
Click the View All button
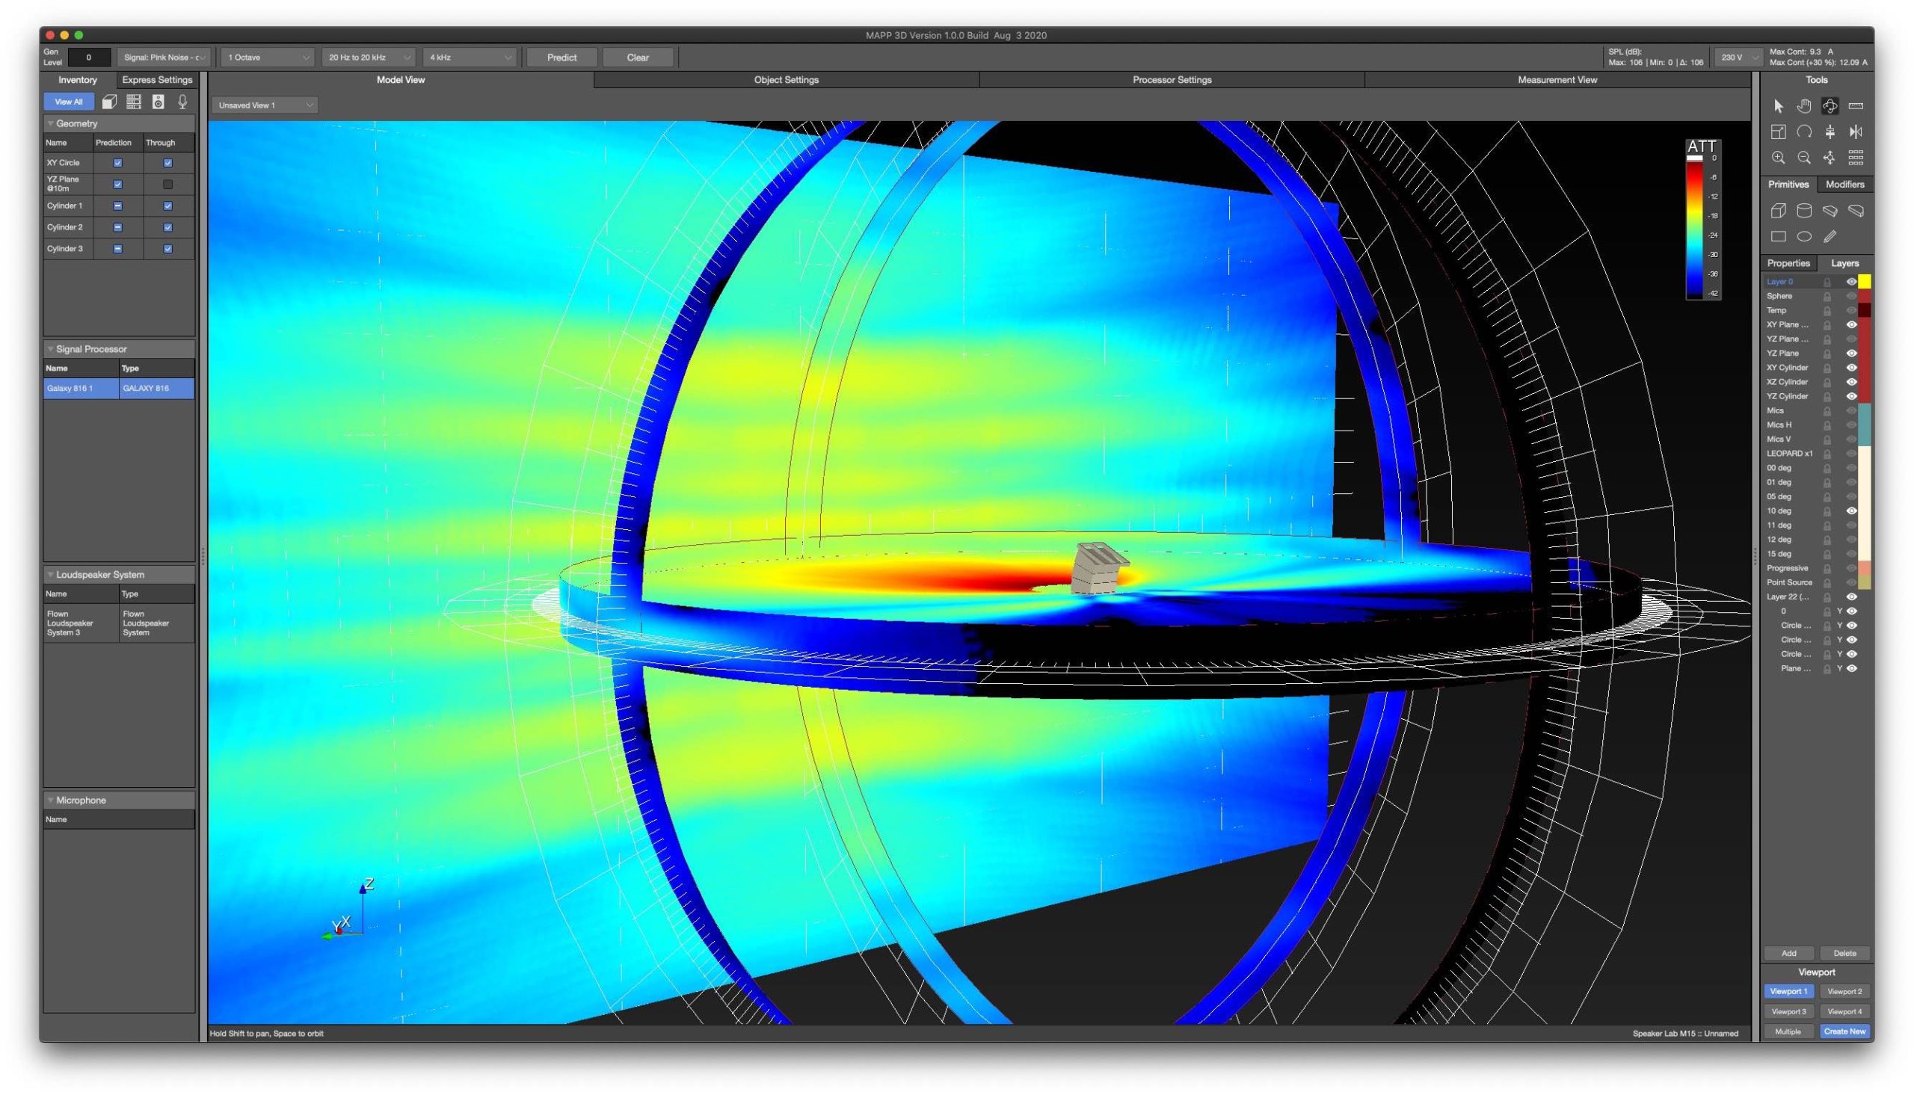pyautogui.click(x=69, y=102)
